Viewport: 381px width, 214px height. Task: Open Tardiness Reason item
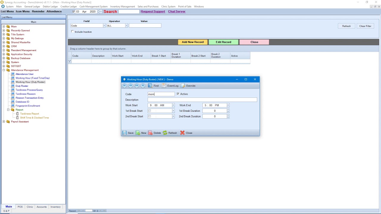pyautogui.click(x=25, y=94)
